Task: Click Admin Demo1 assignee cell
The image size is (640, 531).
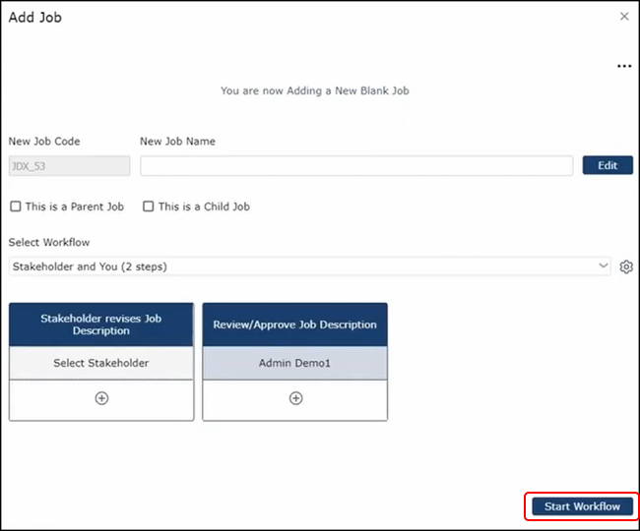Action: coord(295,363)
